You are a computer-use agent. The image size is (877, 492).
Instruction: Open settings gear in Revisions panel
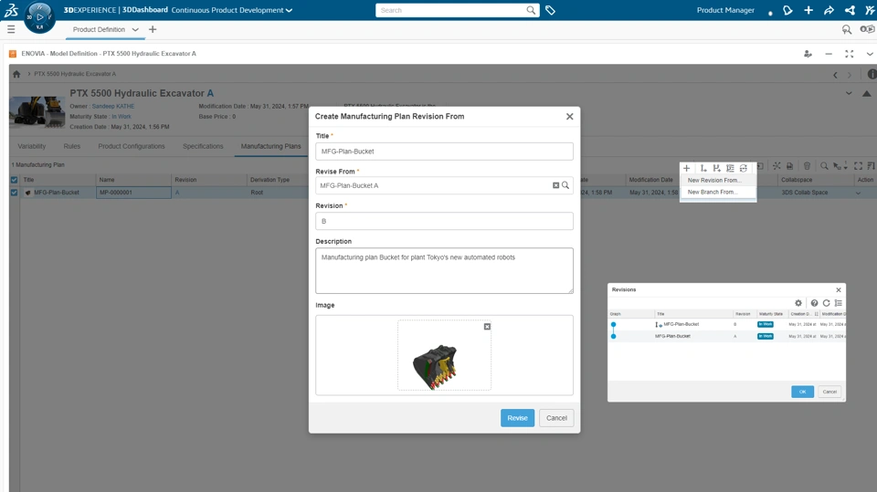click(798, 303)
